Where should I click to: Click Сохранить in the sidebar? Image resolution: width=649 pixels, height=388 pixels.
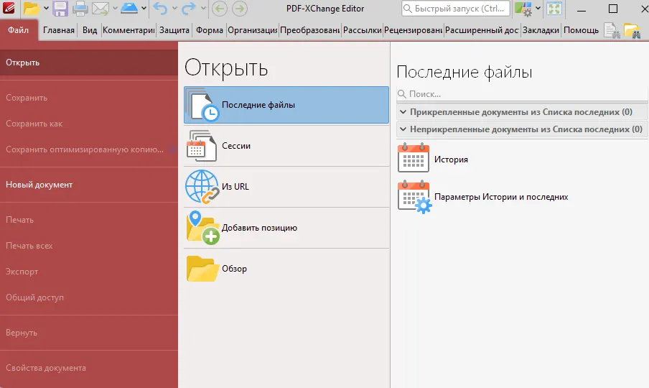click(x=89, y=98)
